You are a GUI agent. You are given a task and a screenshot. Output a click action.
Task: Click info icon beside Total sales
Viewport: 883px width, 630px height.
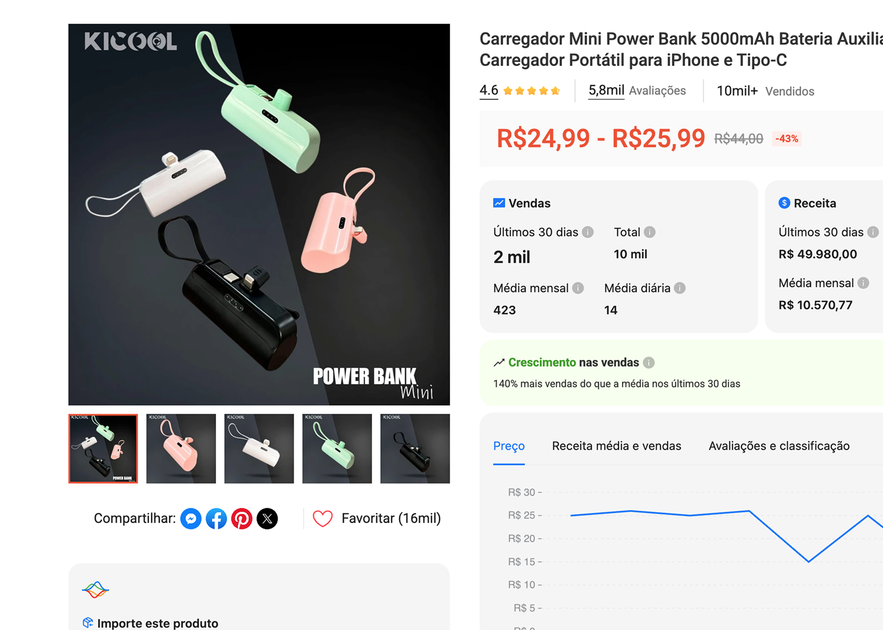[650, 232]
